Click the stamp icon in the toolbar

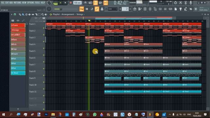[102, 9]
